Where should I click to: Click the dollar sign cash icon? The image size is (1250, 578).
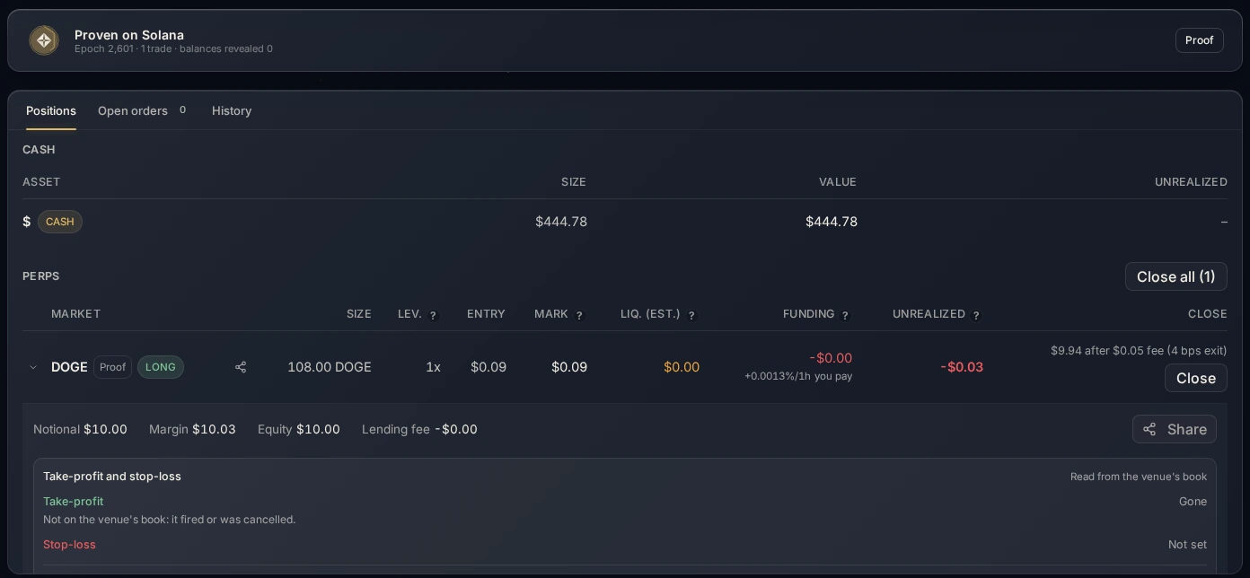pos(27,222)
